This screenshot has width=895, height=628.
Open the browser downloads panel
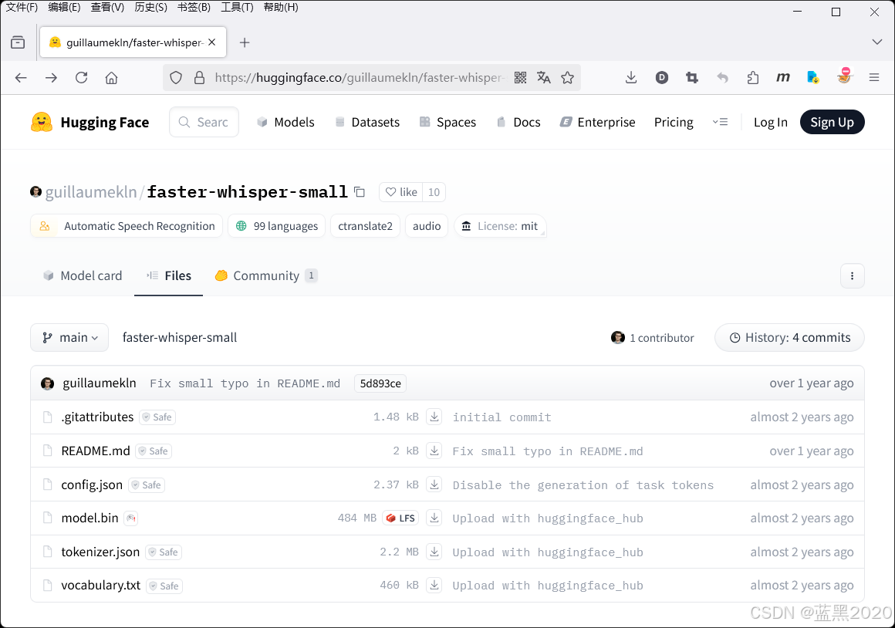point(630,78)
